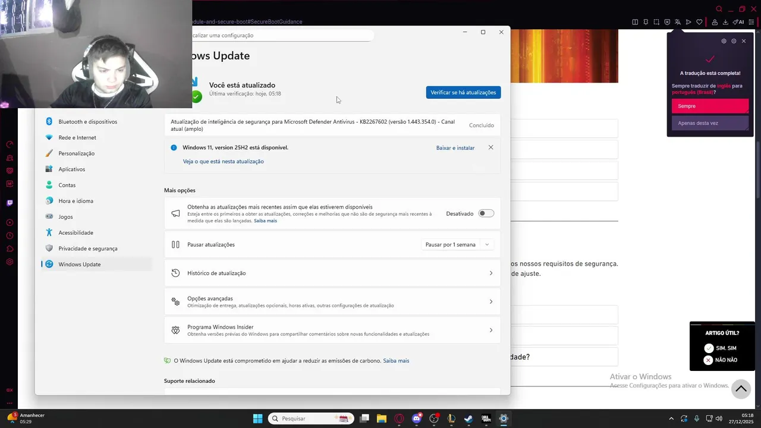
Task: Open File Explorer from the taskbar
Action: point(382,418)
